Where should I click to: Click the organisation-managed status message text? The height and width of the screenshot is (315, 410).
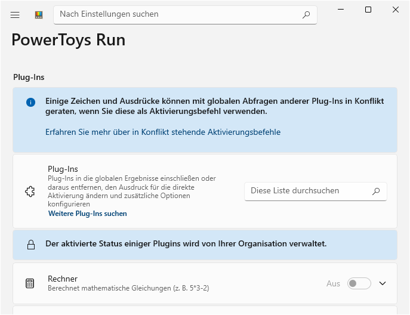click(x=186, y=243)
